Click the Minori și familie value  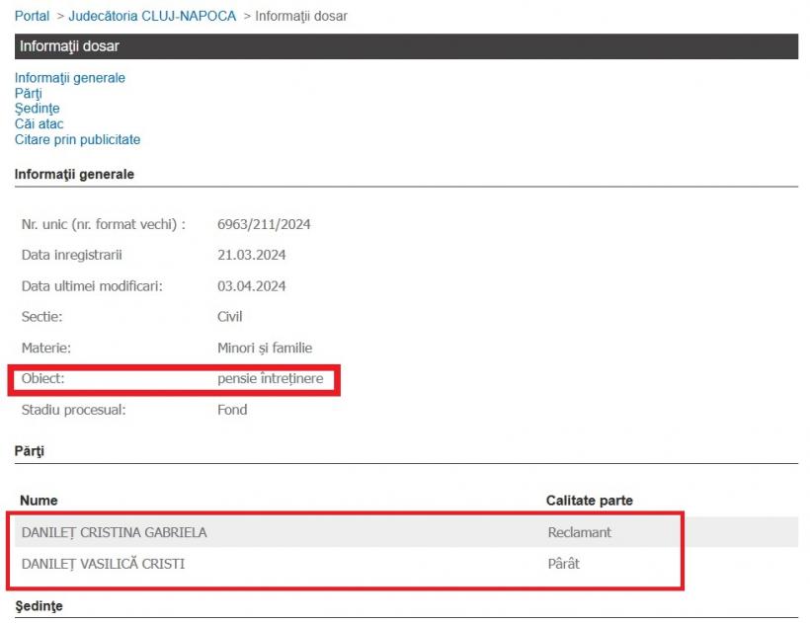pyautogui.click(x=264, y=348)
